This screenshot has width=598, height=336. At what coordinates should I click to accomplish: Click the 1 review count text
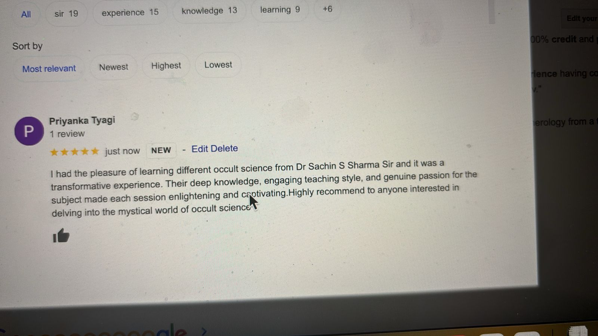[67, 134]
